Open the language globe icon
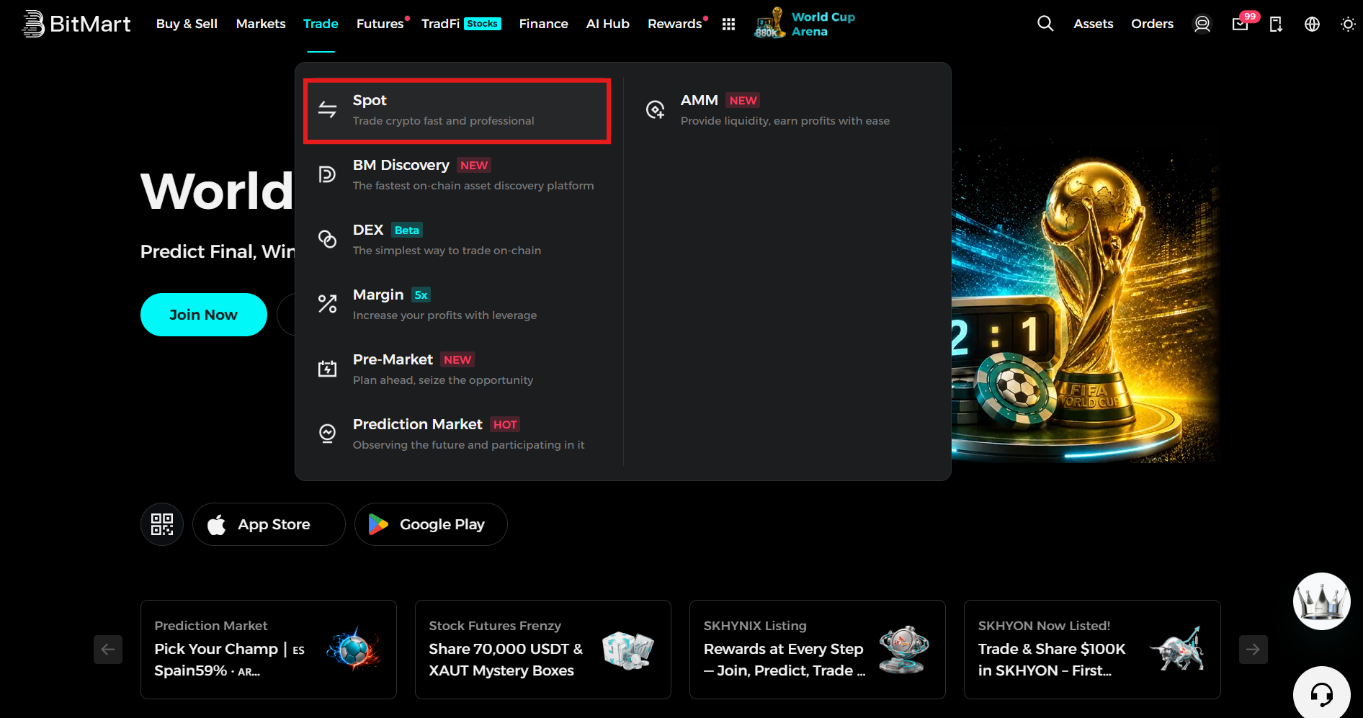 coord(1313,24)
